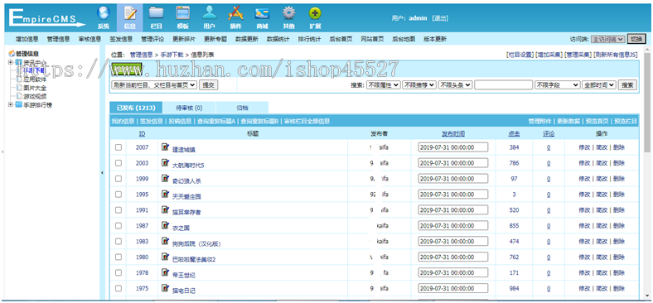Image resolution: width=653 pixels, height=303 pixels.
Task: Open the 插件 (Plugin) tools icon
Action: point(235,13)
